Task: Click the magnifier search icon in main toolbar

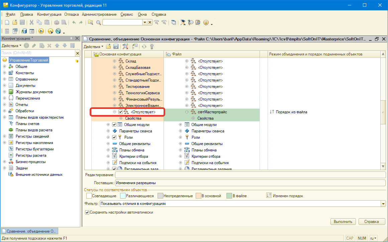Action: (98, 22)
